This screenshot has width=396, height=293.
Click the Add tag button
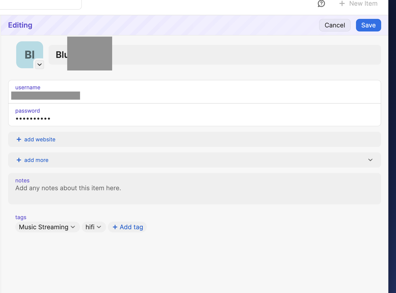(x=127, y=227)
